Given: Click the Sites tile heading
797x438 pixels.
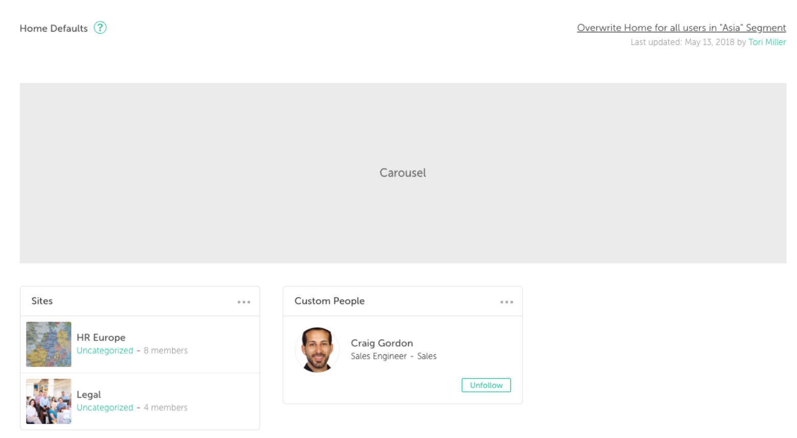Looking at the screenshot, I should point(42,301).
